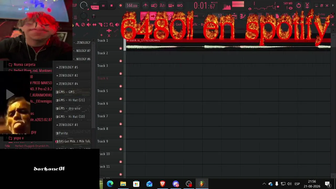This screenshot has width=336, height=189.
Task: Click the FL Studio taskbar icon
Action: pos(202,184)
